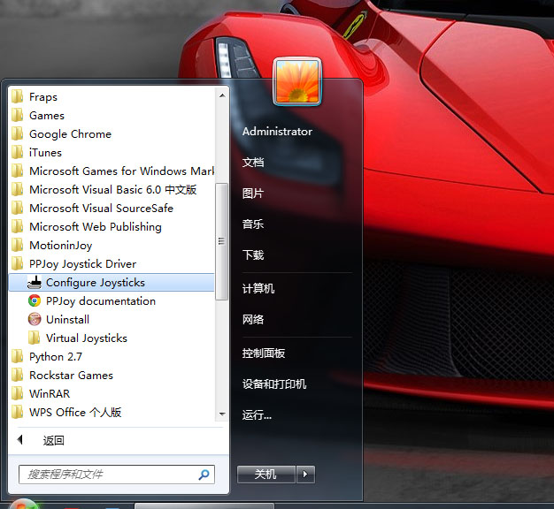Click 返回 to go back
The width and height of the screenshot is (554, 509).
tap(53, 440)
